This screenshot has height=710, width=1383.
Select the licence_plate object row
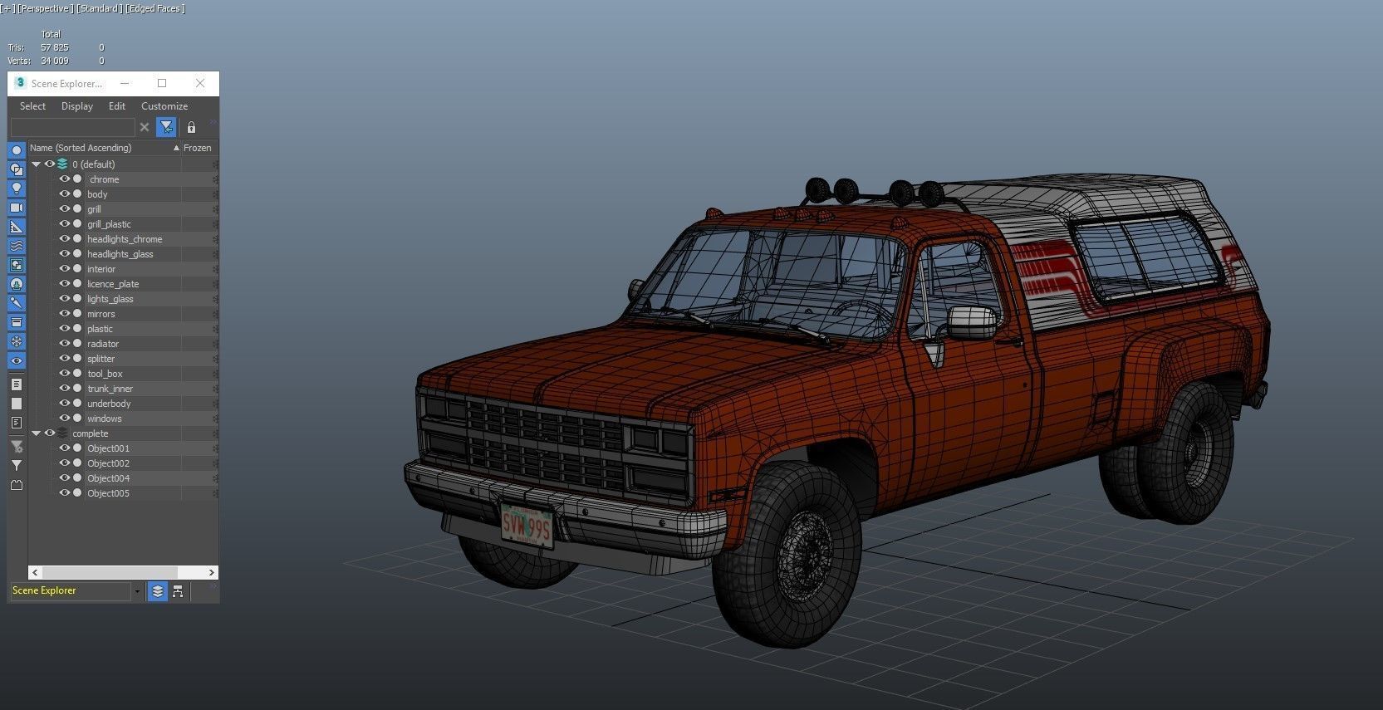[123, 284]
